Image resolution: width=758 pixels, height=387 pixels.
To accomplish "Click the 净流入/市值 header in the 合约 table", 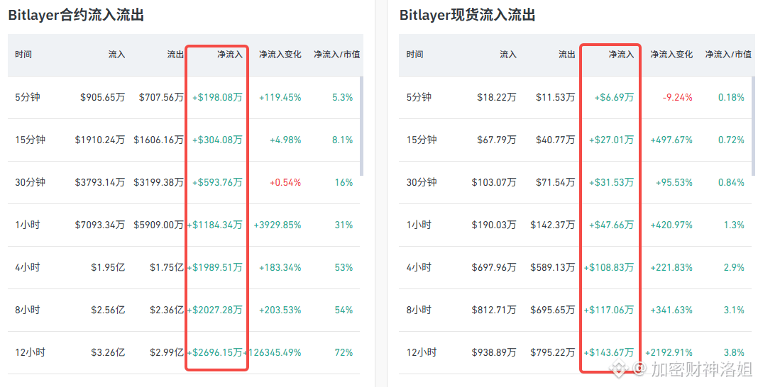I will (336, 55).
